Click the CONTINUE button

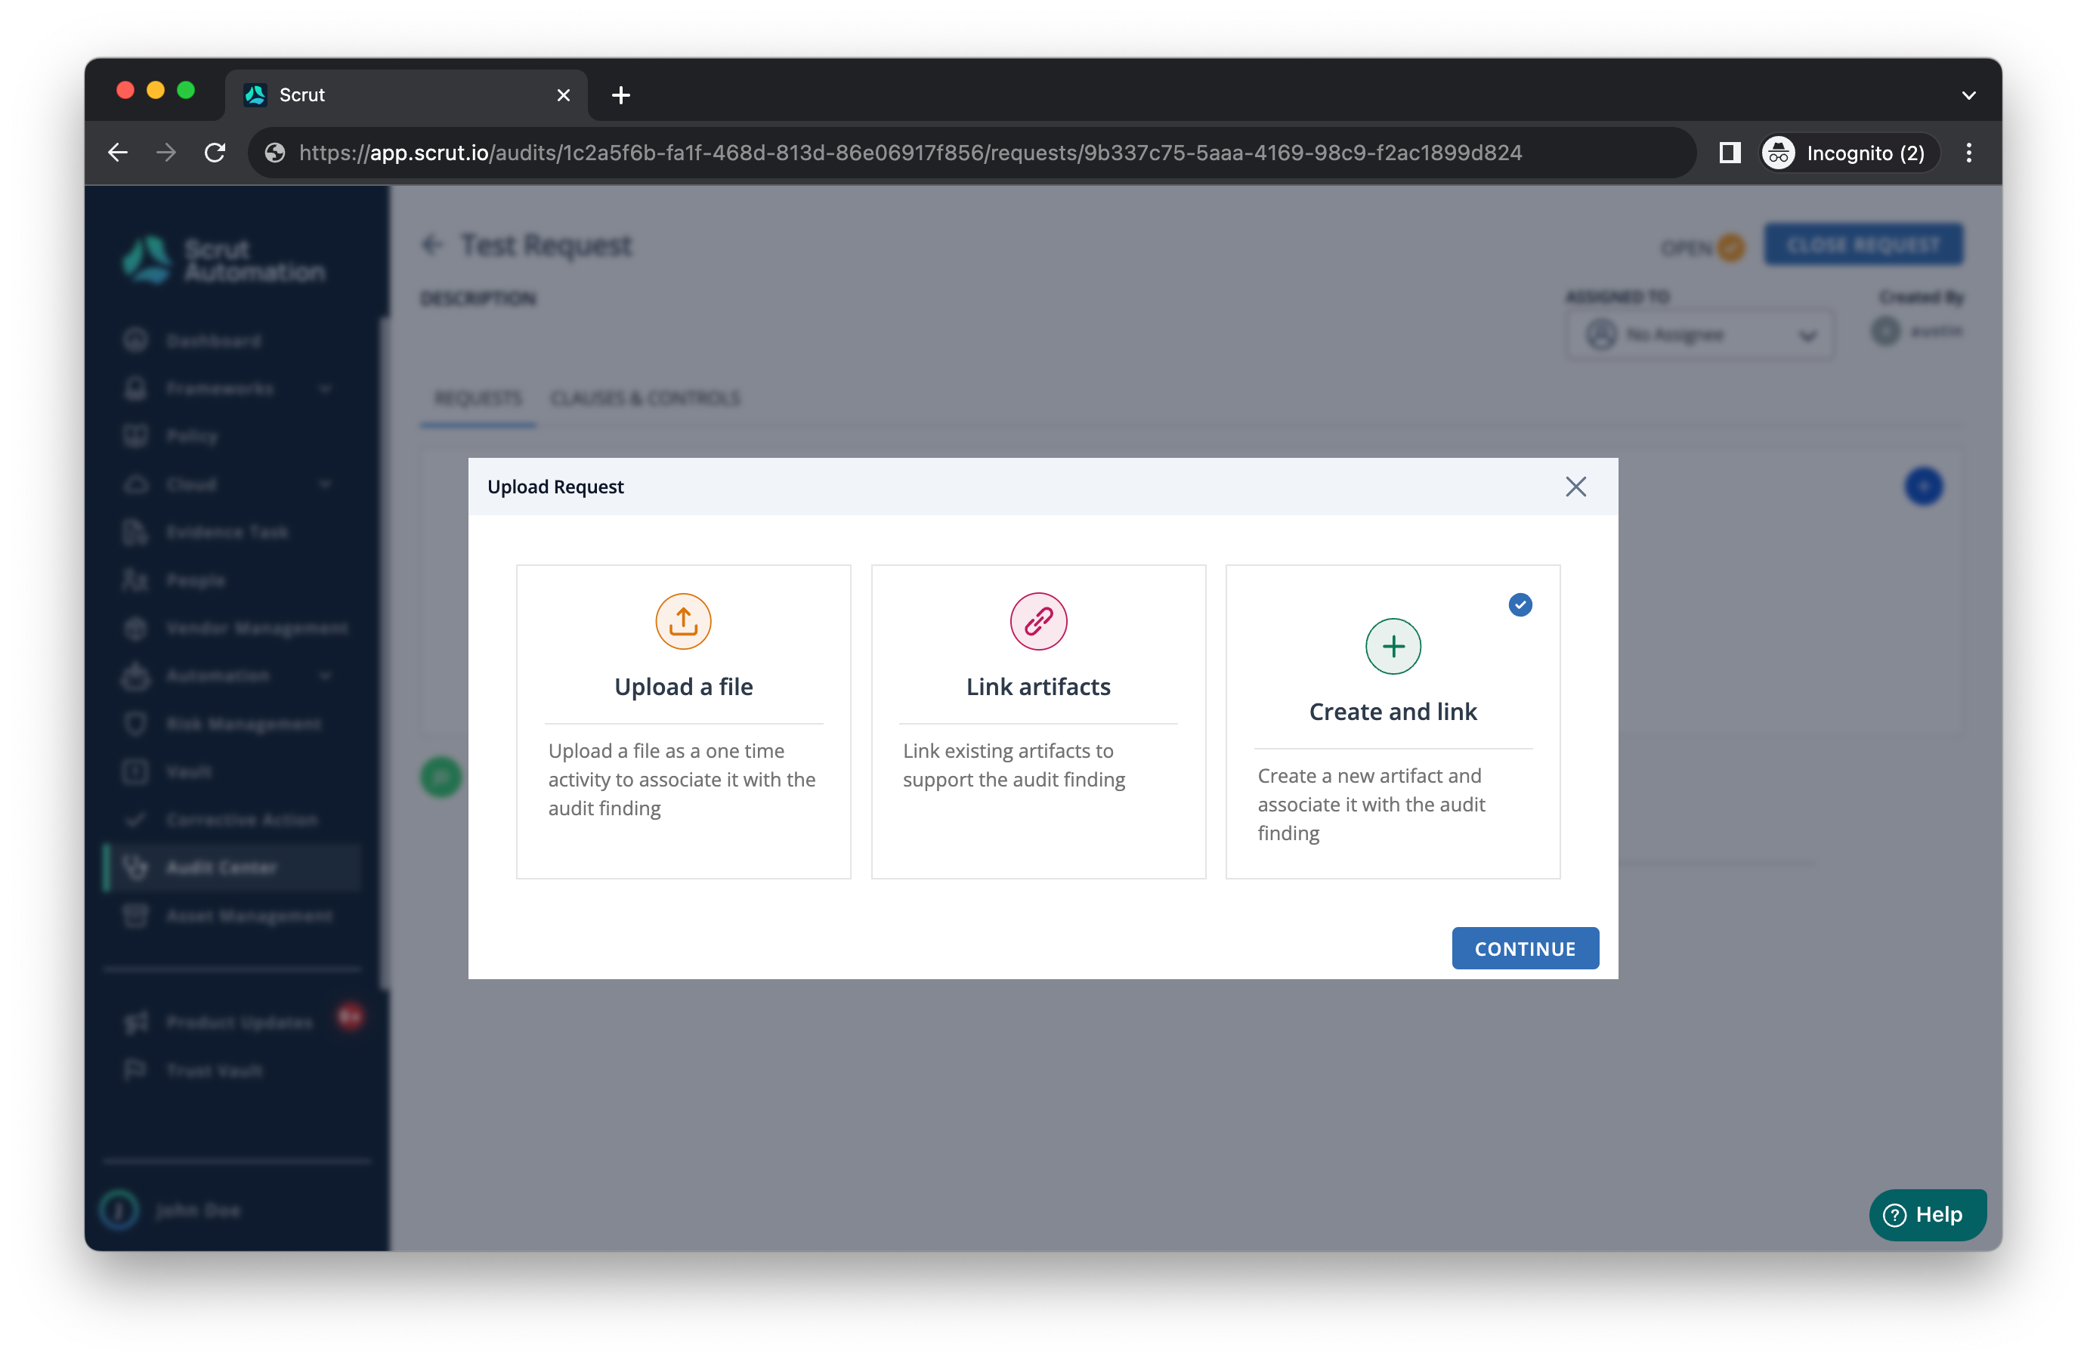1524,948
